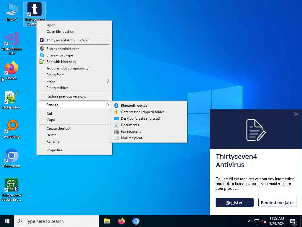Open the Action Center notifications icon

(x=293, y=221)
